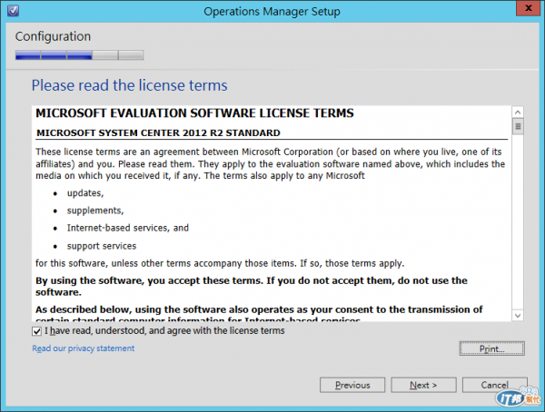Click the 'Internet-based services, and' bullet
The height and width of the screenshot is (412, 545).
(x=127, y=228)
